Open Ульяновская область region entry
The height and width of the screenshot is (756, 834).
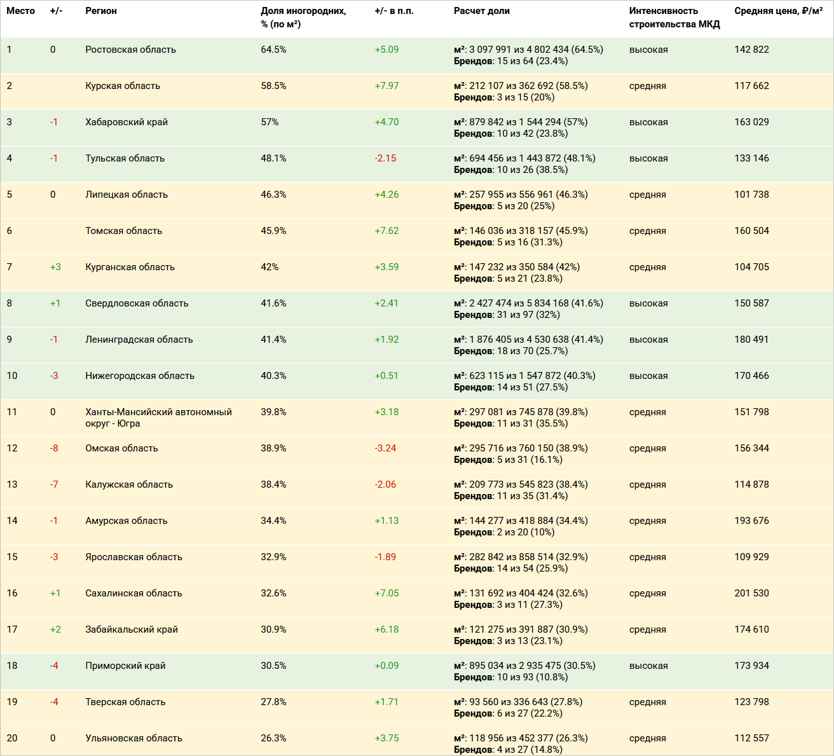point(133,738)
